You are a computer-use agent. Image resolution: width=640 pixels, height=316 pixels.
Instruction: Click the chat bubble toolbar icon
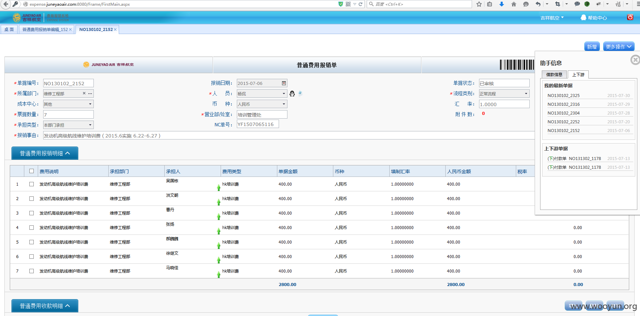point(577,4)
